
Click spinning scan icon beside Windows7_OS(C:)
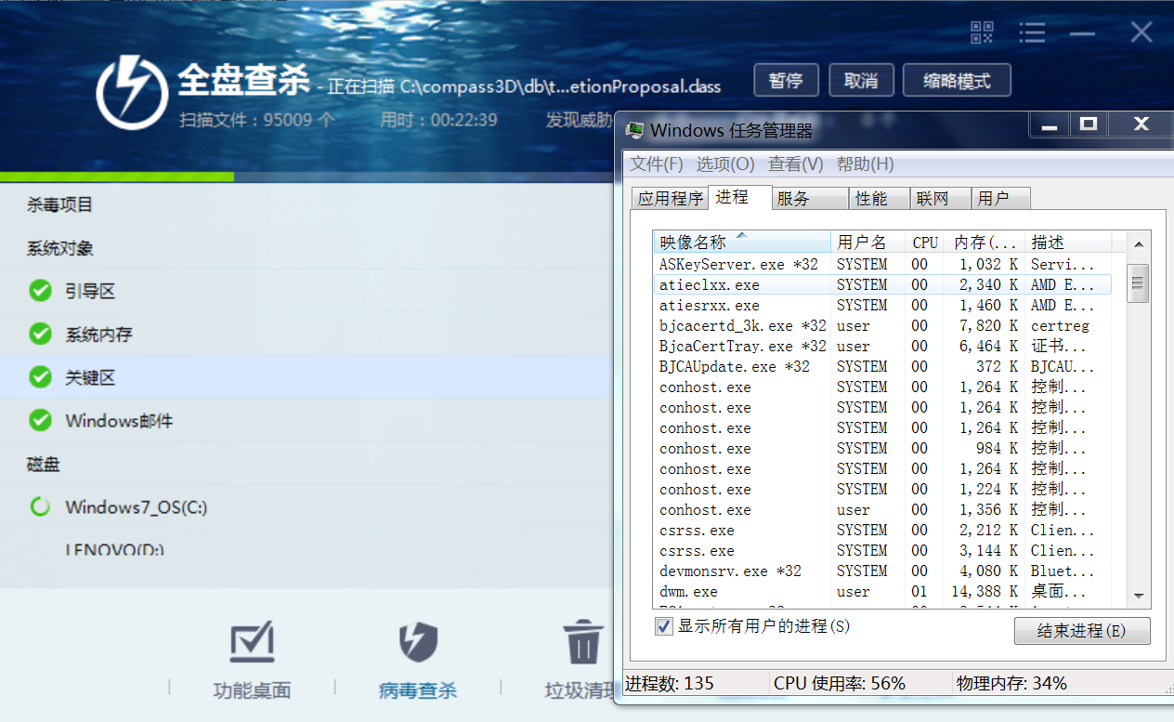[x=40, y=506]
